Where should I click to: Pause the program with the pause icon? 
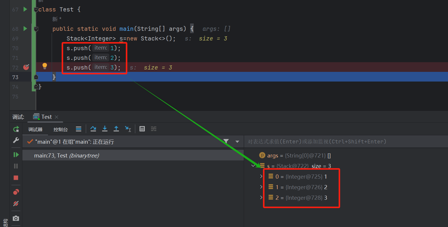pyautogui.click(x=16, y=166)
